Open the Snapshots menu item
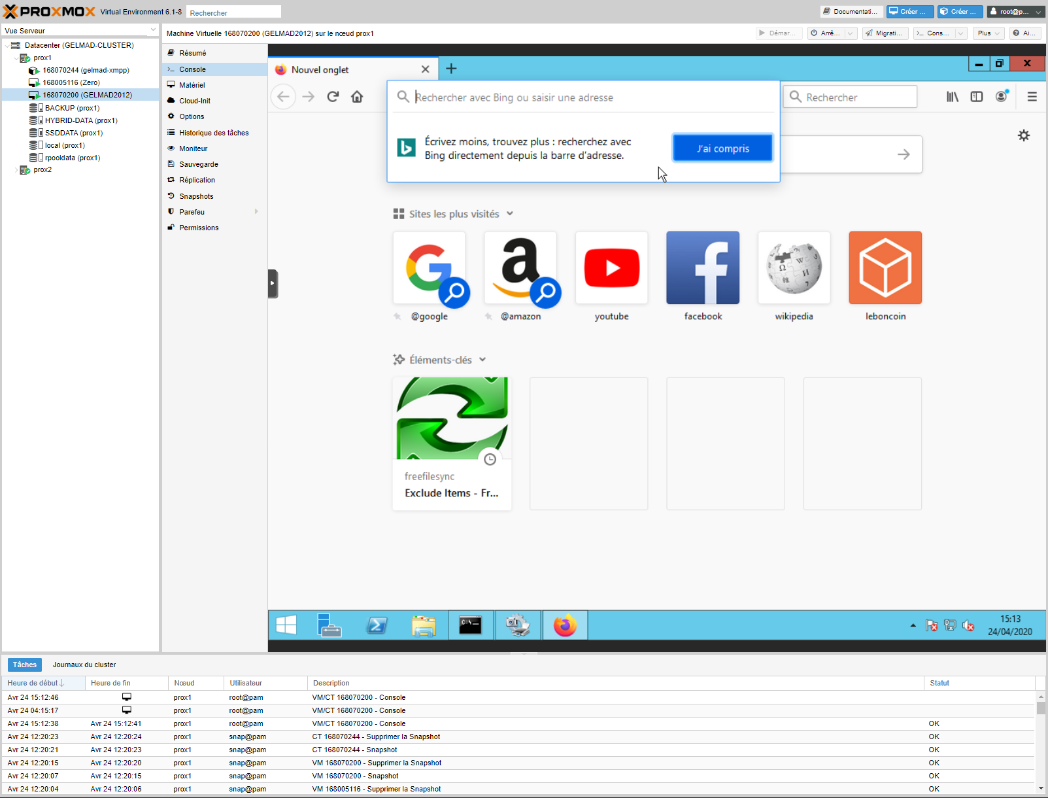Viewport: 1048px width, 798px height. [x=214, y=196]
